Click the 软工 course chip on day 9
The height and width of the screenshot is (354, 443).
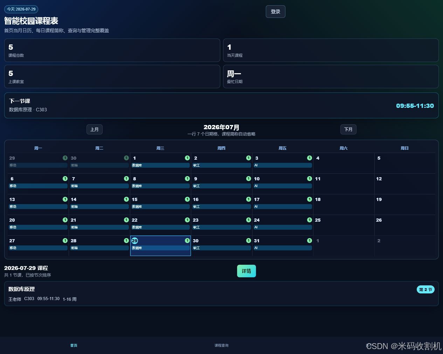(x=222, y=186)
